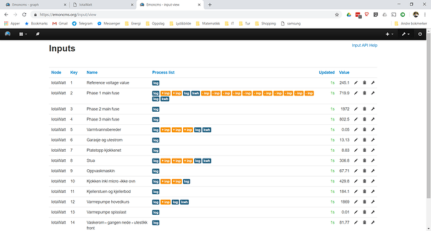
Task: Switch to the IotaWatt browser tab
Action: [102, 4]
